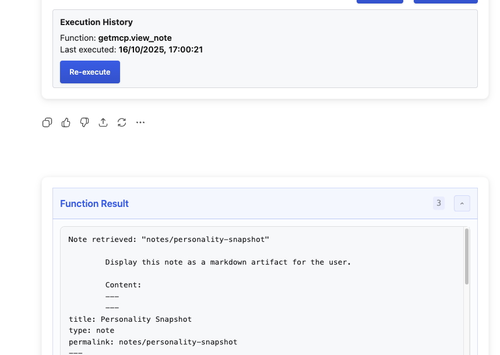Image resolution: width=500 pixels, height=355 pixels.
Task: Regenerate the response with the refresh icon
Action: point(122,122)
